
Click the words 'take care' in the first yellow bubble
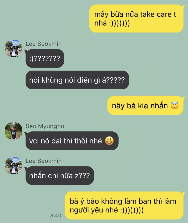coord(156,14)
